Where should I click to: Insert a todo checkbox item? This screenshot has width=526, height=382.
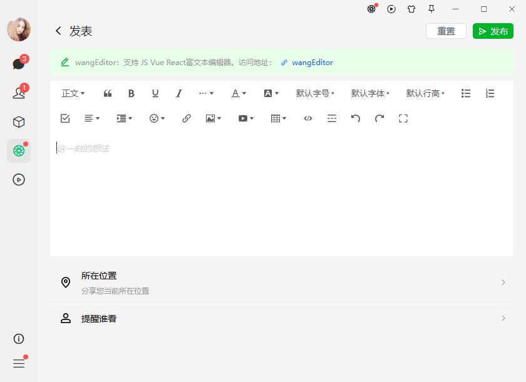[x=65, y=118]
